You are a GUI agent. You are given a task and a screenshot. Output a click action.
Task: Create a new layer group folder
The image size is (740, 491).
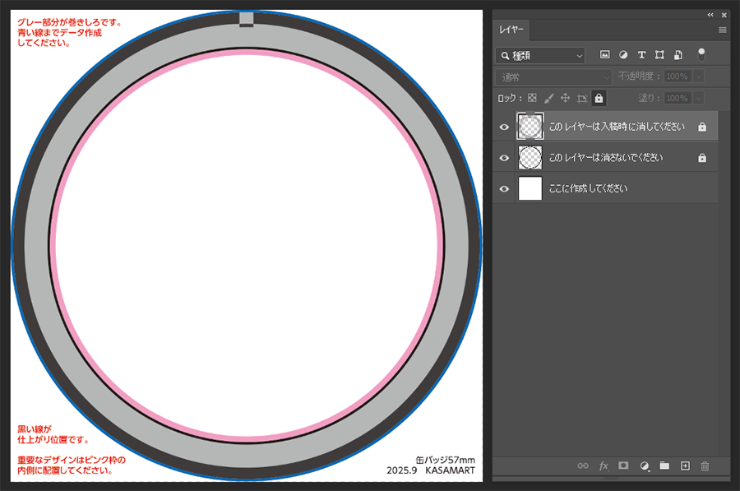click(664, 466)
